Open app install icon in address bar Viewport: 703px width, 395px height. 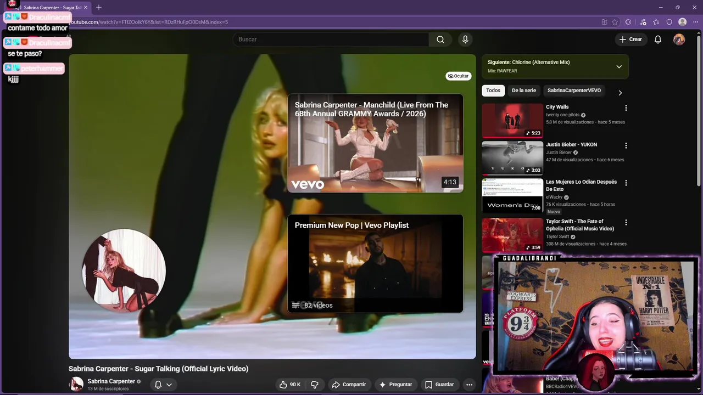(604, 22)
